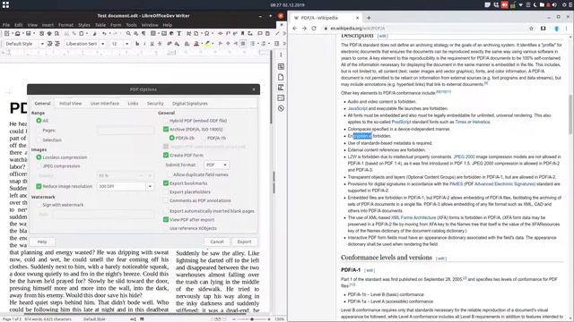Screen dimensions: 574x322
Task: Open Highlighting color dropdown arrow
Action: coord(213,44)
